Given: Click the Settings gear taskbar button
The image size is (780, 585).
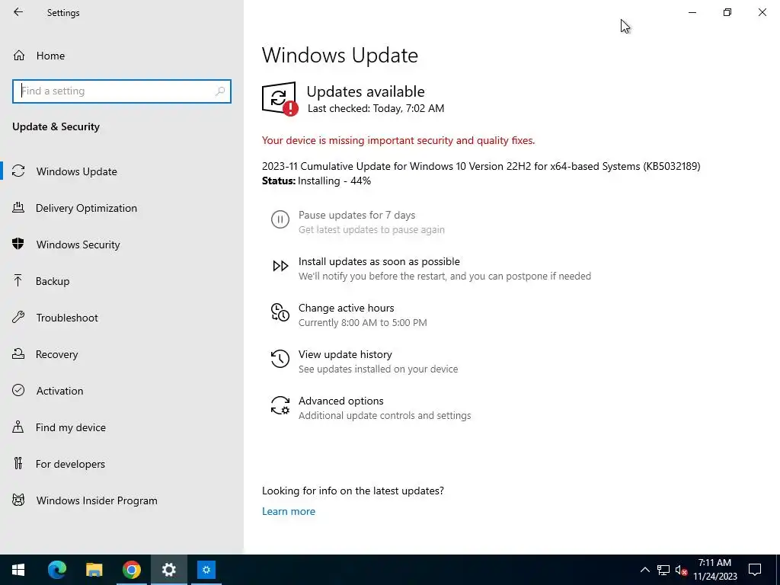Looking at the screenshot, I should point(168,570).
